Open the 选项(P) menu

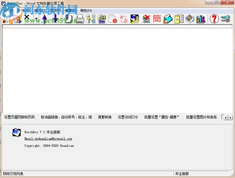pyautogui.click(x=55, y=10)
